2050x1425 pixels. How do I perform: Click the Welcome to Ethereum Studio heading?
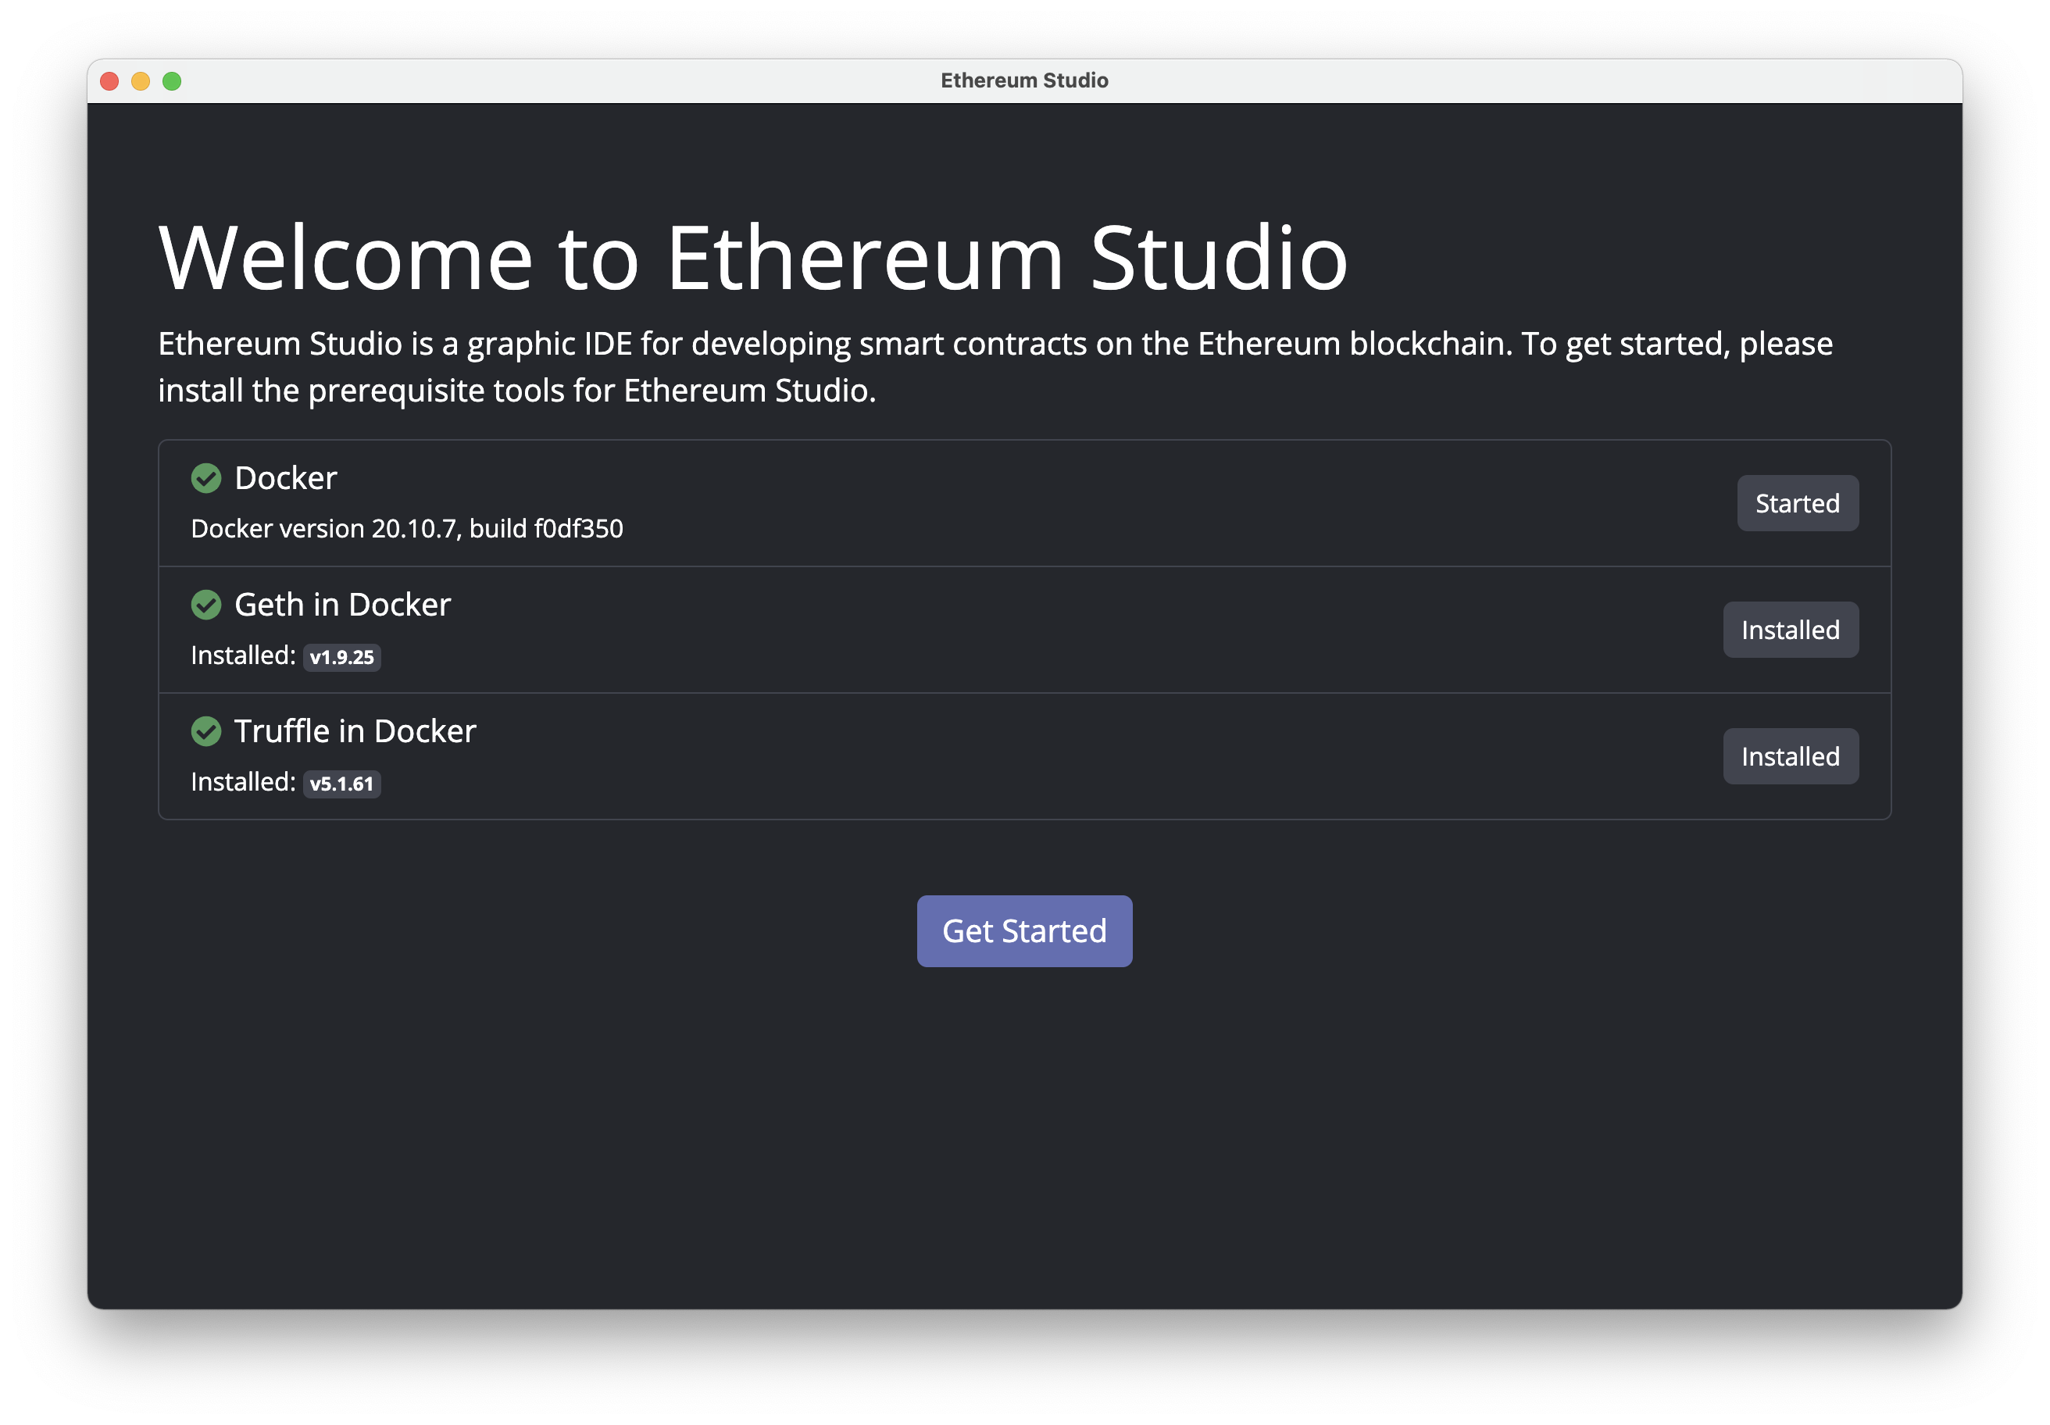coord(752,258)
